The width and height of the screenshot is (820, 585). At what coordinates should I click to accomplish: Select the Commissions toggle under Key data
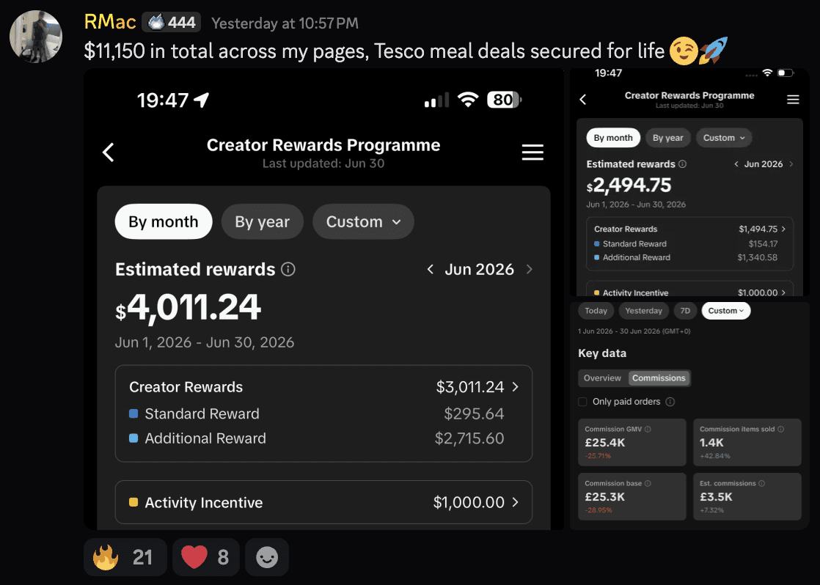pos(659,378)
